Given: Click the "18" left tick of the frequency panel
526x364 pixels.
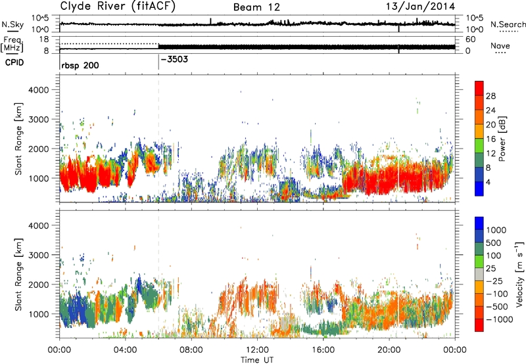Looking at the screenshot, I should (x=44, y=39).
